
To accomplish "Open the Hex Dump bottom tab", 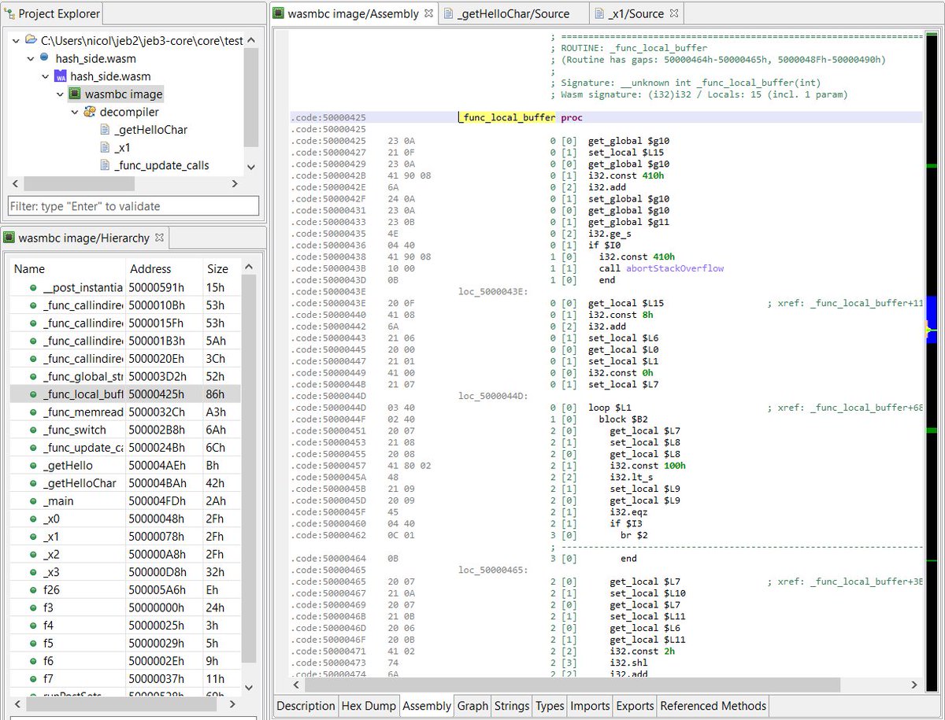I will click(369, 706).
